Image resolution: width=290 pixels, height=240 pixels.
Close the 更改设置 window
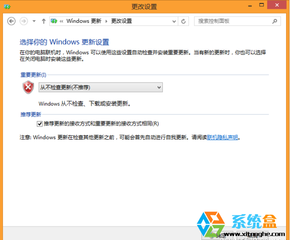click(x=277, y=5)
